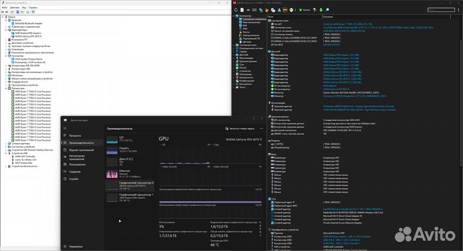Image resolution: width=463 pixels, height=251 pixels.
Task: Open Сведения tab in Task Manager sidebar
Action: (x=75, y=172)
